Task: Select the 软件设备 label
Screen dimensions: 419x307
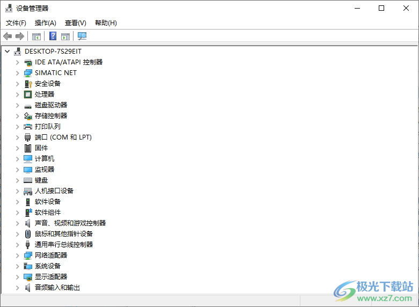Action: click(x=48, y=202)
